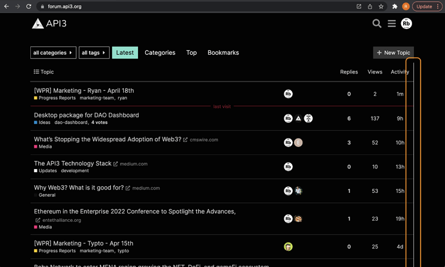Image resolution: width=445 pixels, height=267 pixels.
Task: Click the typto tag
Action: (123, 251)
